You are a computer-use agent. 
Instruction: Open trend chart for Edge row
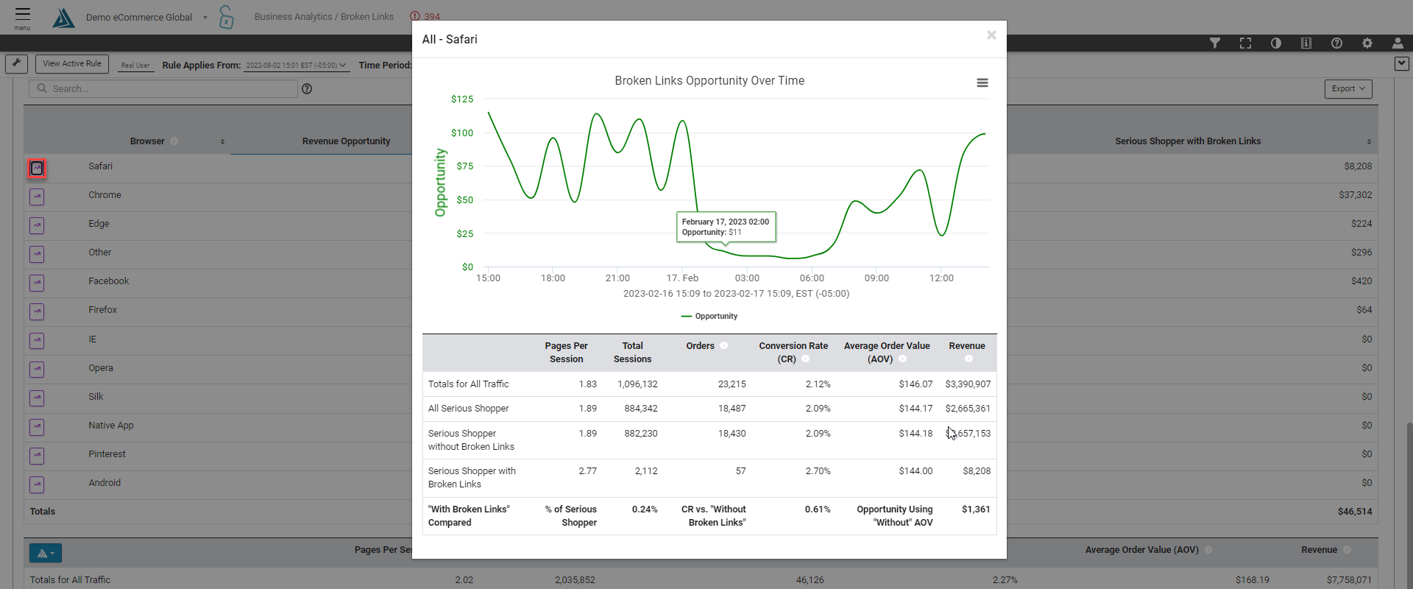(37, 225)
